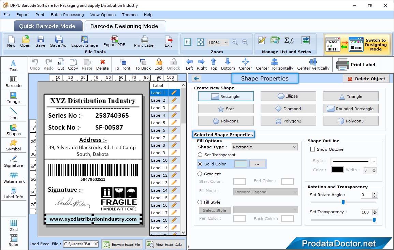Open the Batch Processing menu
This screenshot has width=394, height=250.
[x=67, y=15]
